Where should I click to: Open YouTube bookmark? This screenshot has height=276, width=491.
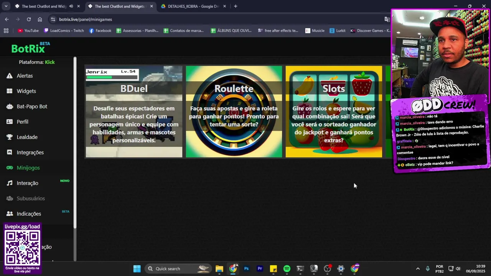[x=28, y=31]
